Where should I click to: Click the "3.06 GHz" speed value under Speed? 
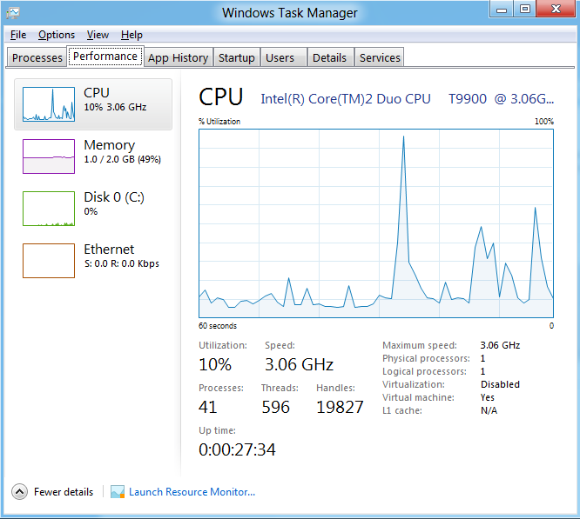coord(299,364)
